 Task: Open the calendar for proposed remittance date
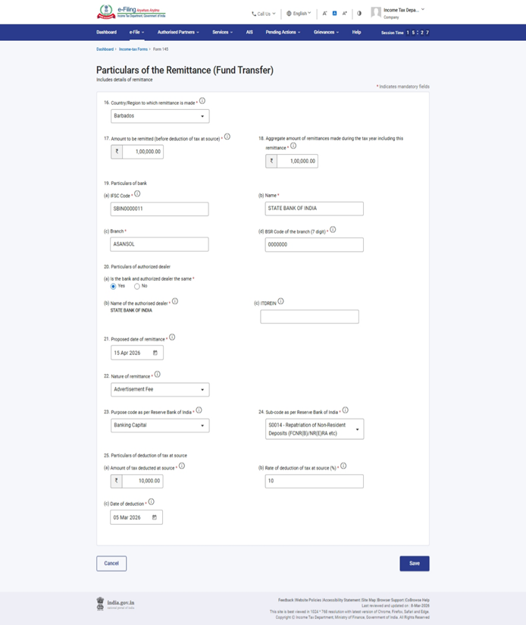click(156, 352)
